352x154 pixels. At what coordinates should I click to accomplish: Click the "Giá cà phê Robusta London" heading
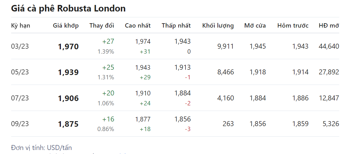pyautogui.click(x=68, y=8)
